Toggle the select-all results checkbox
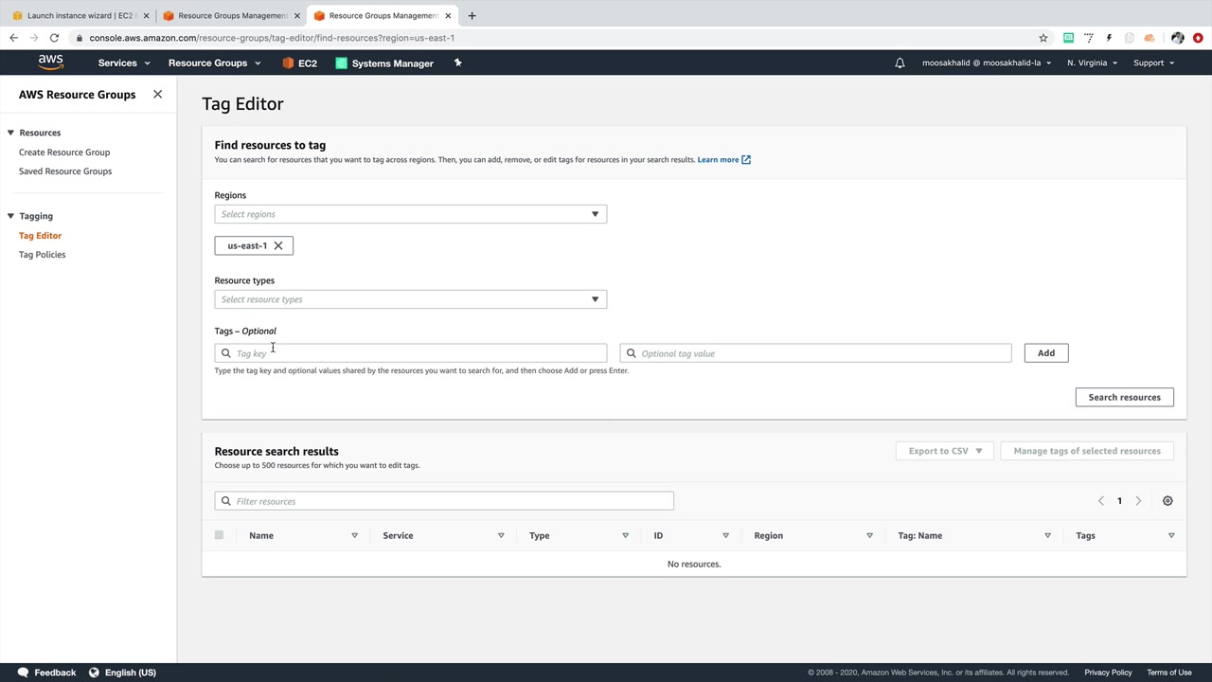 click(x=219, y=535)
